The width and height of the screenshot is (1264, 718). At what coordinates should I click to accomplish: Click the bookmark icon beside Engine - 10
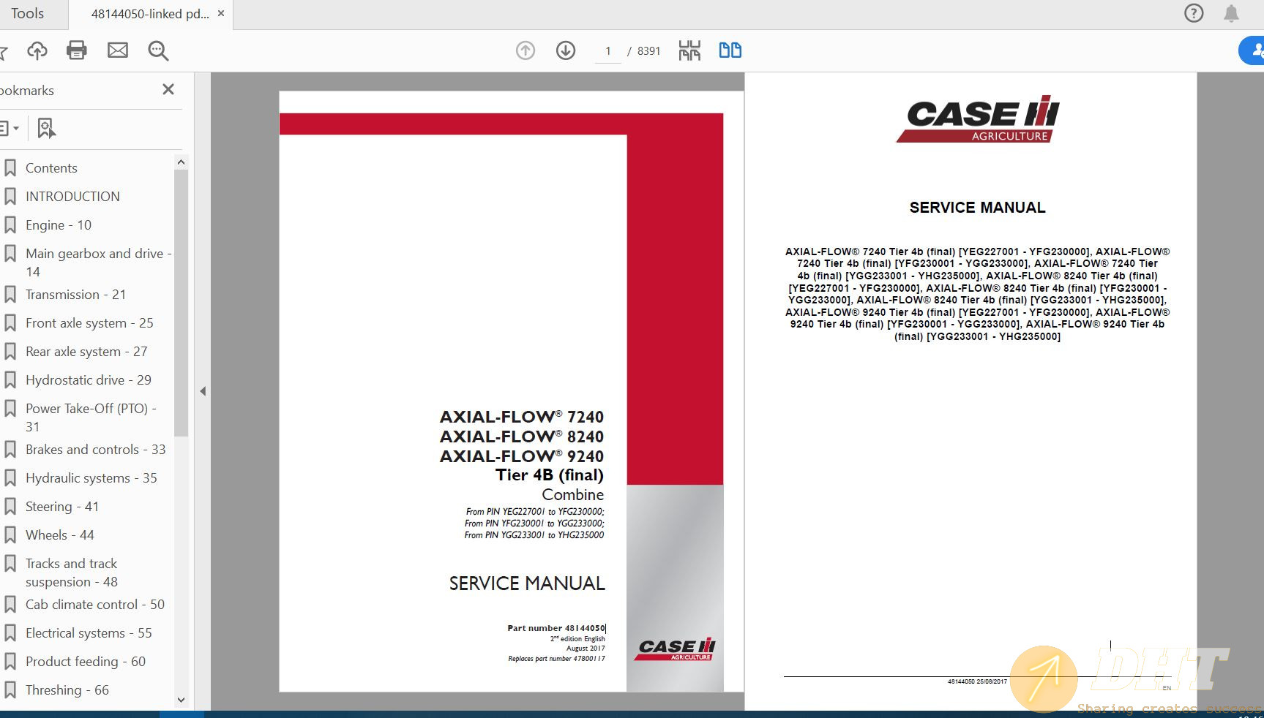[10, 225]
